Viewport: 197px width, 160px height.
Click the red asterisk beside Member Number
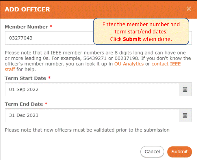[x=51, y=26]
